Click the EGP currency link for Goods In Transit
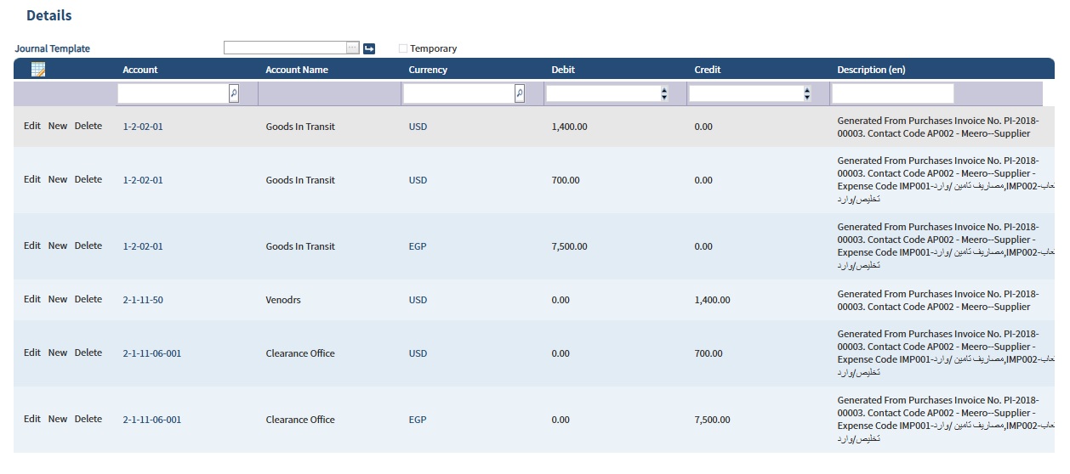The width and height of the screenshot is (1070, 474). pyautogui.click(x=418, y=246)
